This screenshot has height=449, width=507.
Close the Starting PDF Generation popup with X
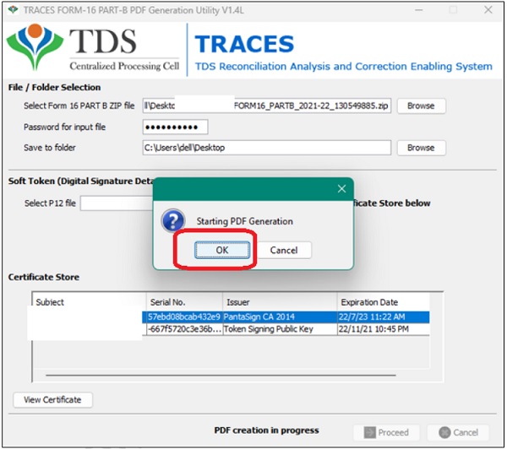341,189
